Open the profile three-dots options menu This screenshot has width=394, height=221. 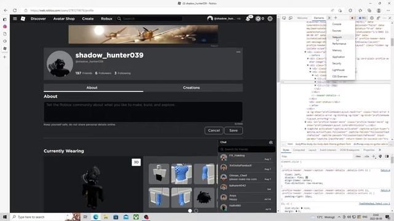pos(238,52)
